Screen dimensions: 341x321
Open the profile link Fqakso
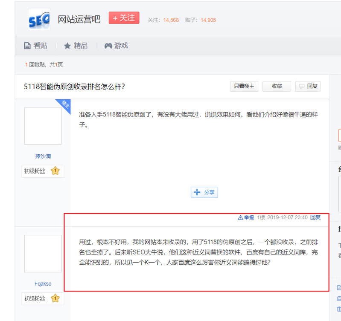click(x=43, y=284)
